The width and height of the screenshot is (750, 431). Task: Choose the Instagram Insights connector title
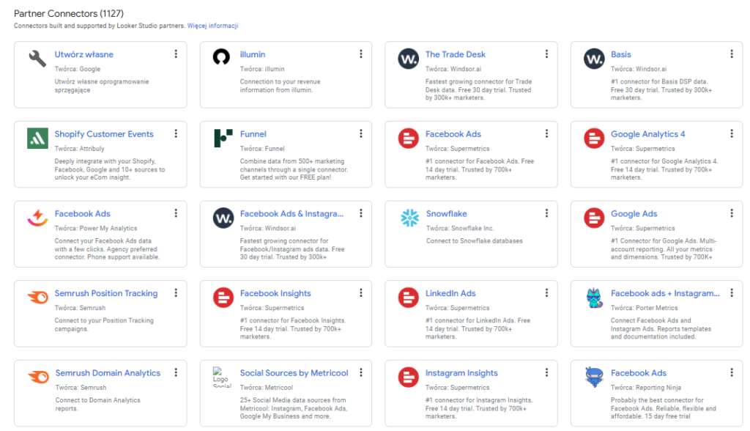[x=461, y=373]
